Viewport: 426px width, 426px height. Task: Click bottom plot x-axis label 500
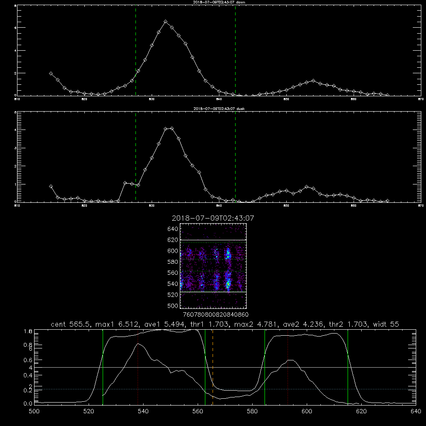pos(34,412)
